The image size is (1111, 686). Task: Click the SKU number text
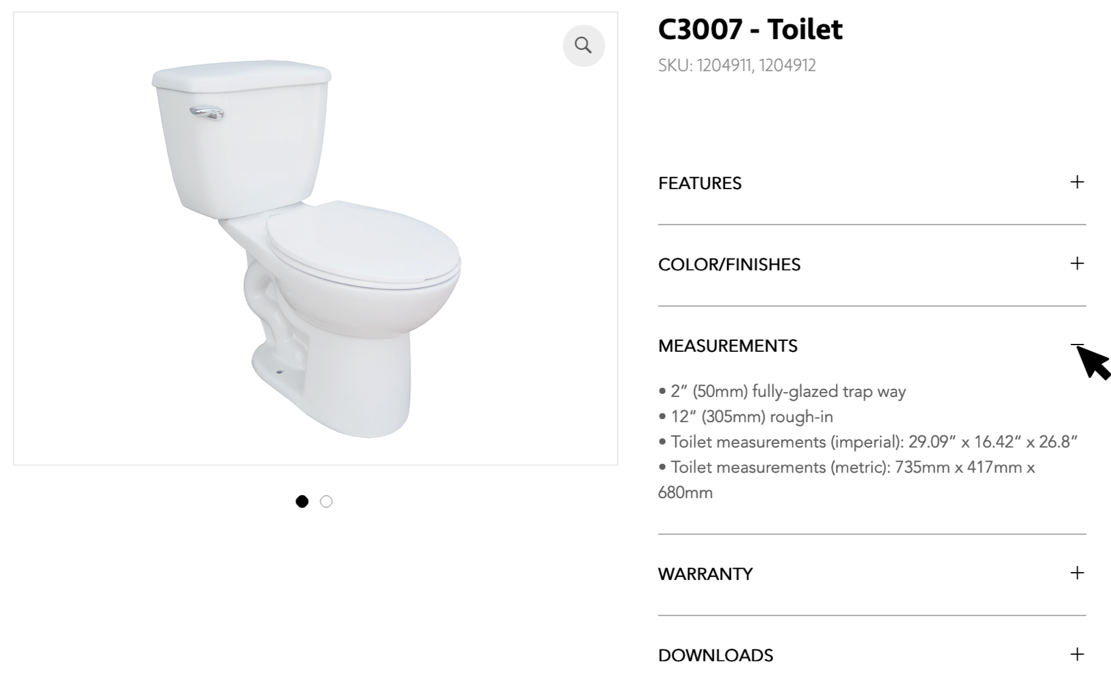tap(737, 65)
